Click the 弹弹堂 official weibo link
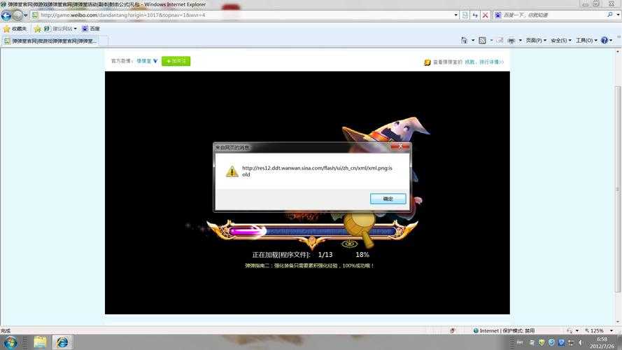This screenshot has width=622, height=350. coord(144,61)
